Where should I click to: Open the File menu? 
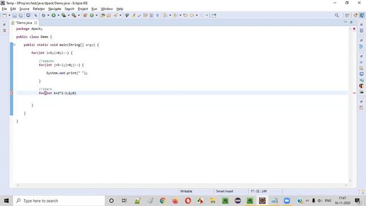pyautogui.click(x=4, y=9)
